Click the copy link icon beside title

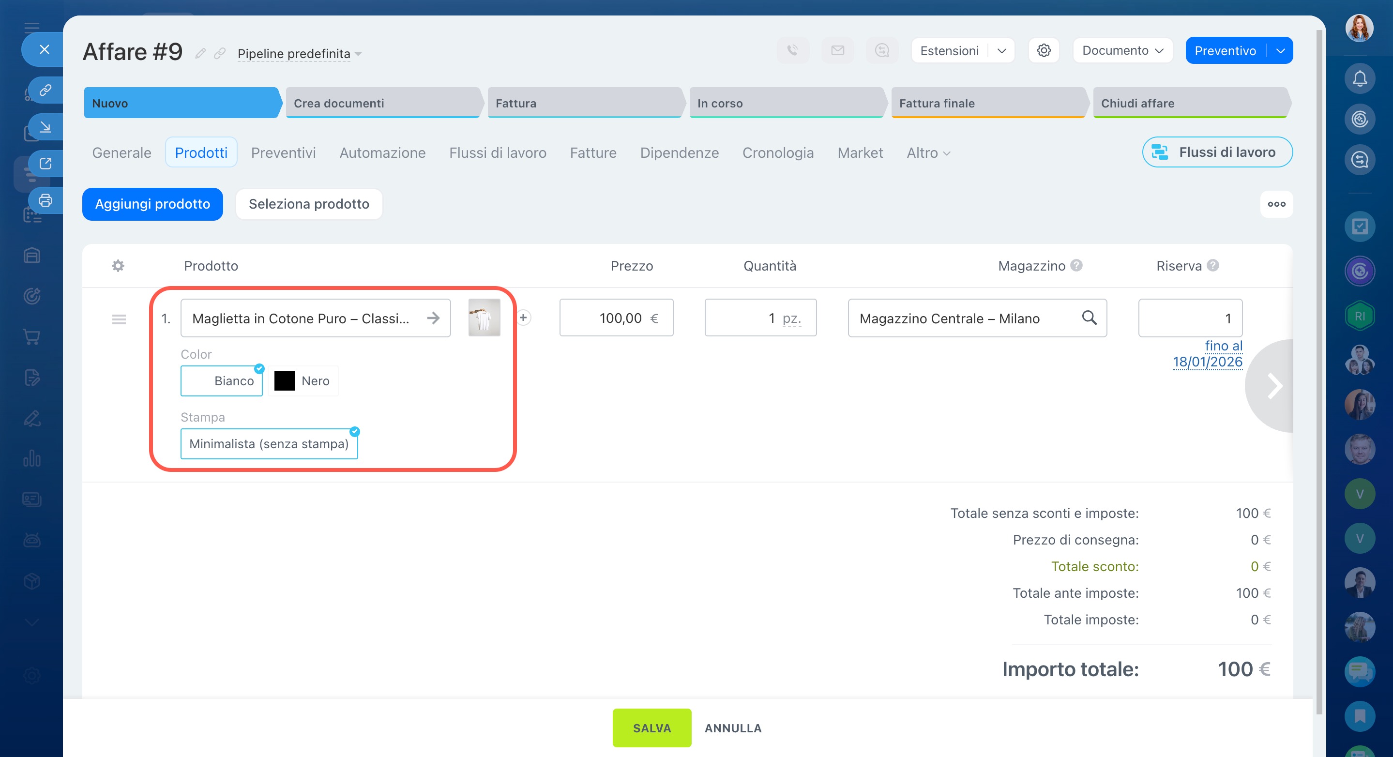220,53
